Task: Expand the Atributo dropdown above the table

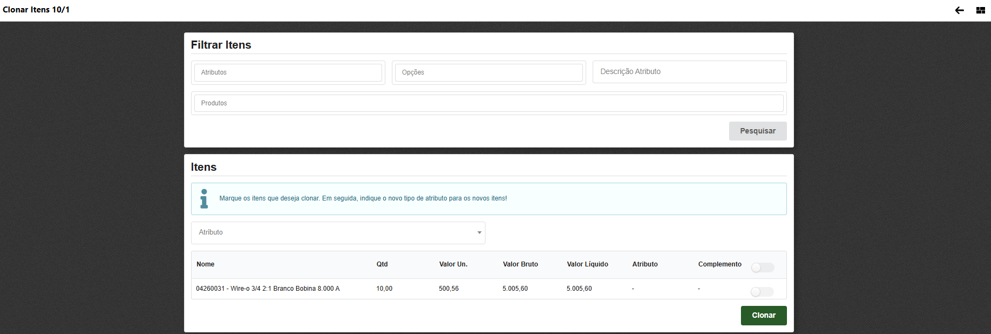Action: (x=338, y=232)
